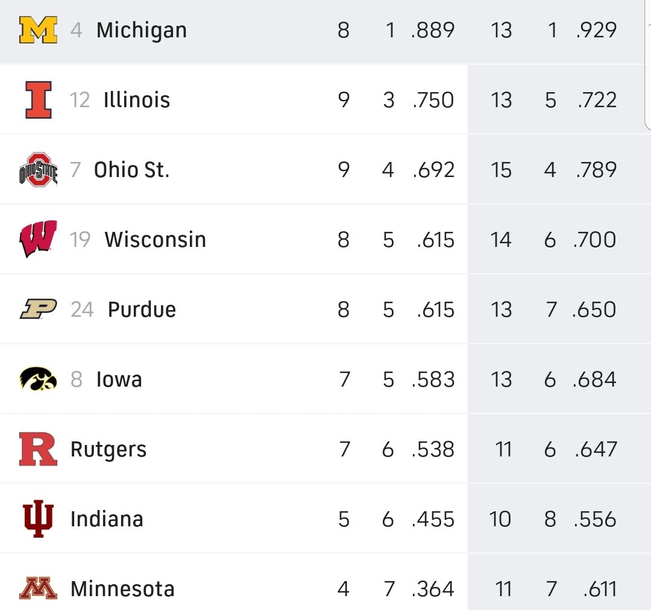The width and height of the screenshot is (651, 610).
Task: Open the Ohio St. team page
Action: (131, 170)
